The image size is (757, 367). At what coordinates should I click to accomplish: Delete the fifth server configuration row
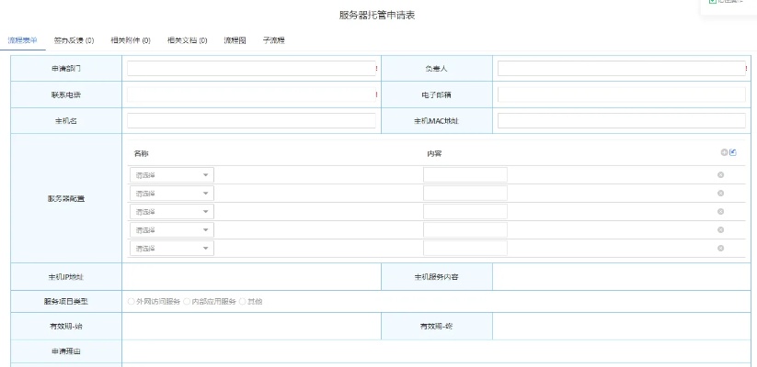[720, 248]
